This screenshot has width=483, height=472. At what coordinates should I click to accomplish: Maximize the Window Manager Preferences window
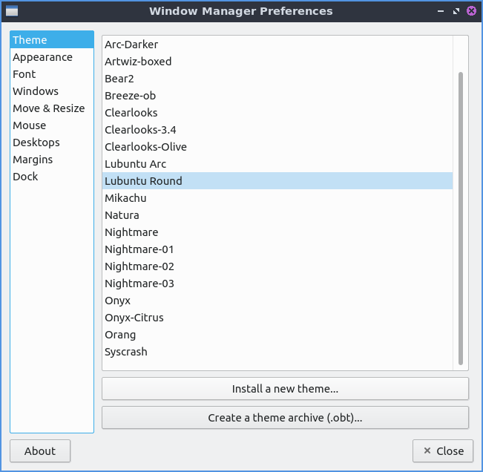pos(456,11)
